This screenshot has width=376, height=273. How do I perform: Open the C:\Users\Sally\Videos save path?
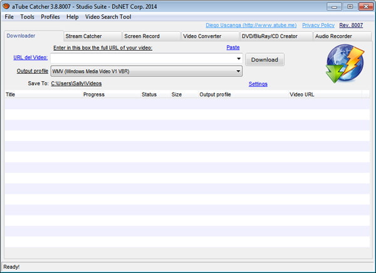pyautogui.click(x=76, y=83)
